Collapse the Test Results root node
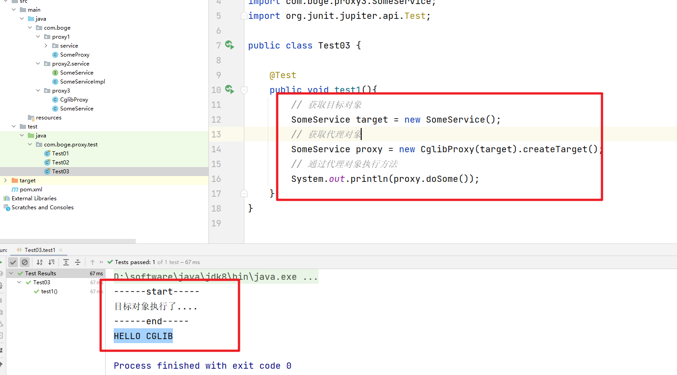Screen dimensions: 677x375 pyautogui.click(x=11, y=273)
